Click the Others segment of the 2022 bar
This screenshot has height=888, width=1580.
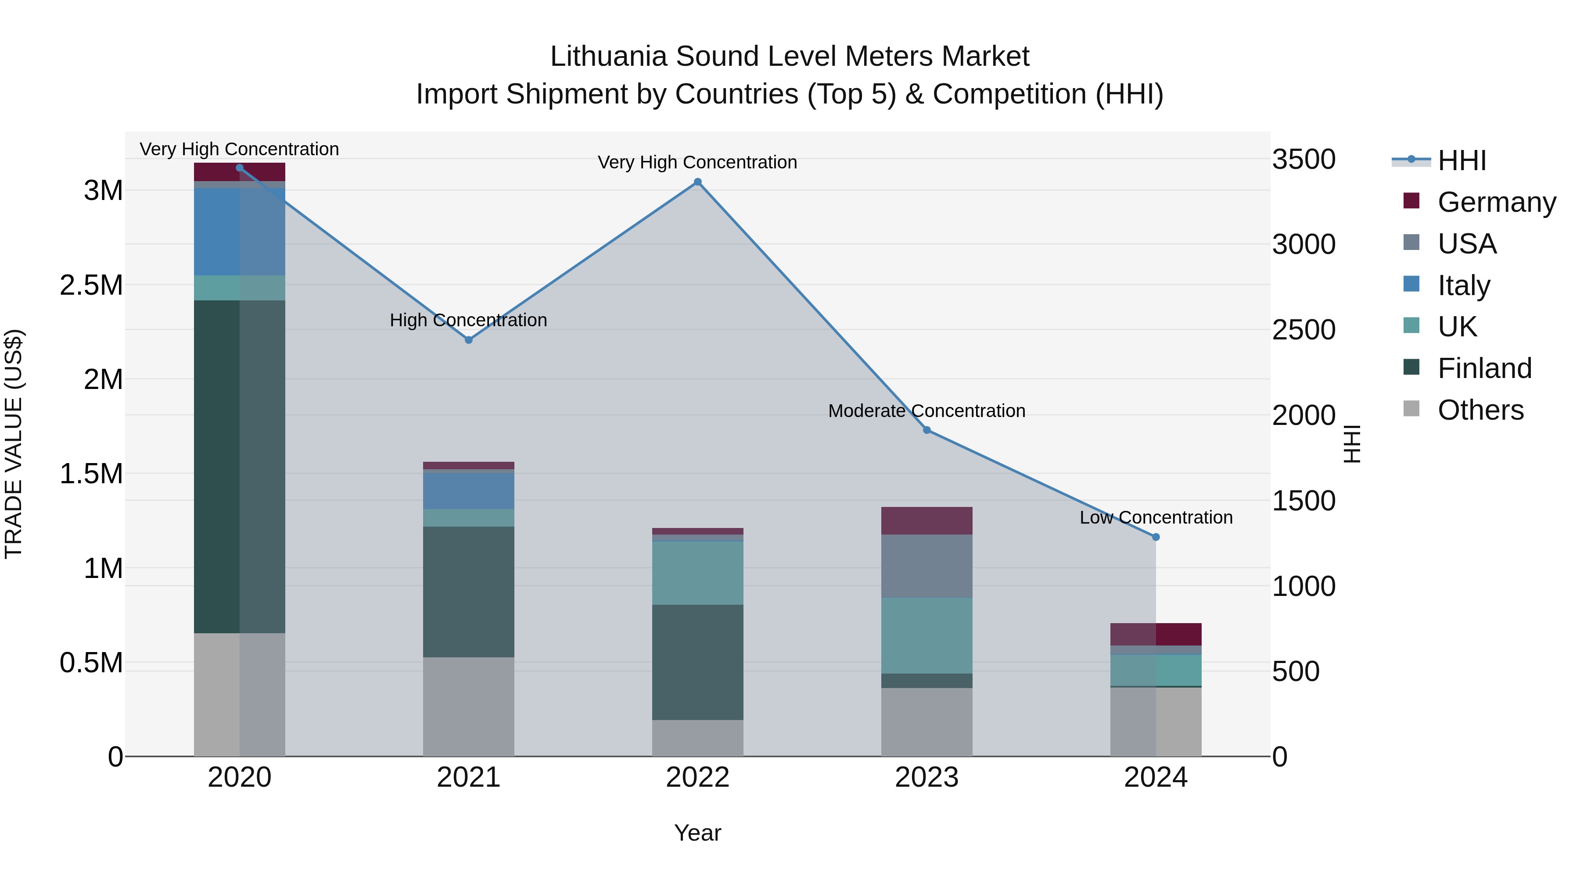(x=697, y=738)
